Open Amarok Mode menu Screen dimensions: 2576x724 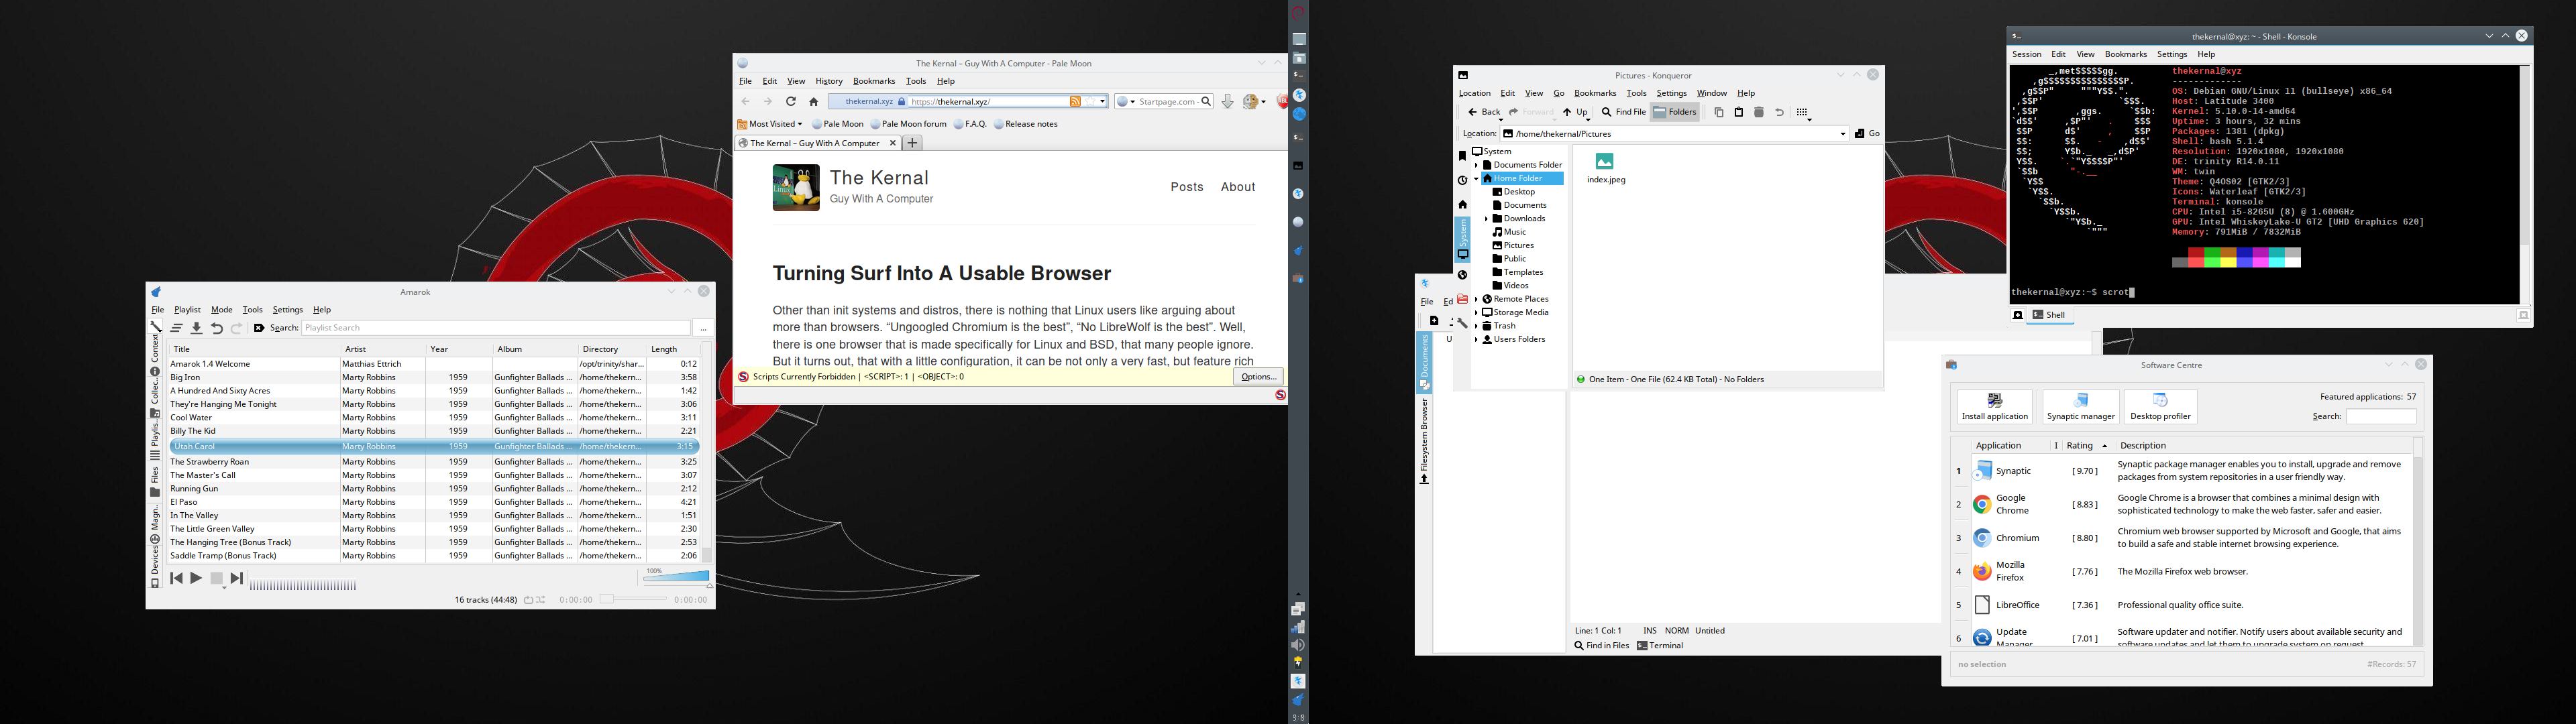click(x=222, y=310)
